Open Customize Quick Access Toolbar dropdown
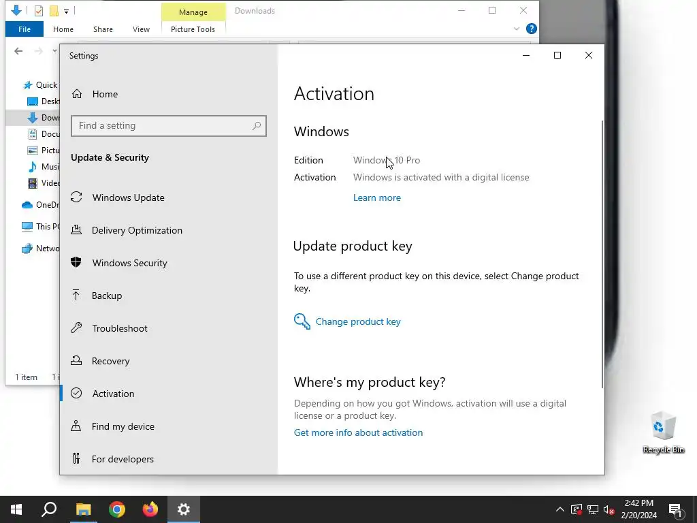The height and width of the screenshot is (523, 697). tap(66, 11)
